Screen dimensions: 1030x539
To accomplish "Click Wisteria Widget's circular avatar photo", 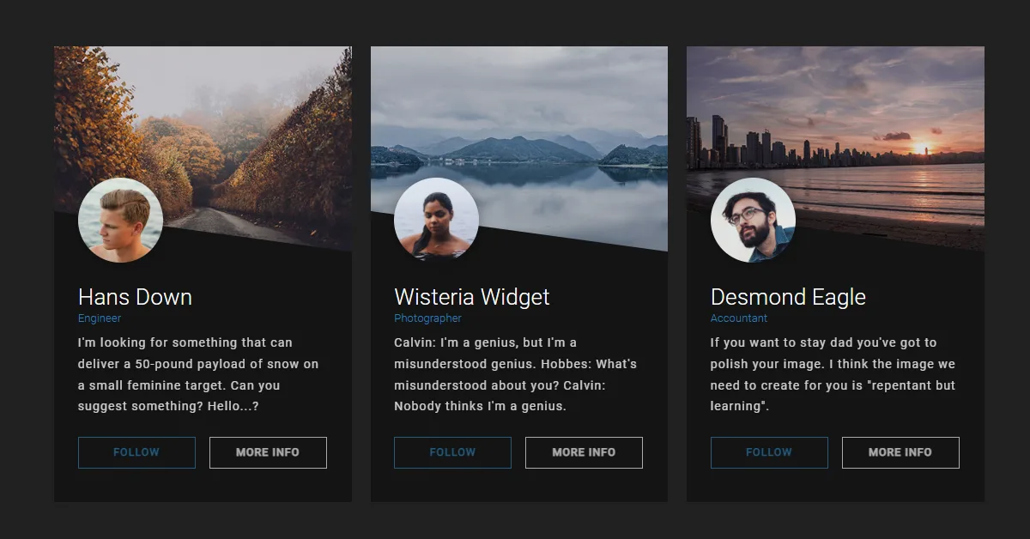I will (x=436, y=220).
